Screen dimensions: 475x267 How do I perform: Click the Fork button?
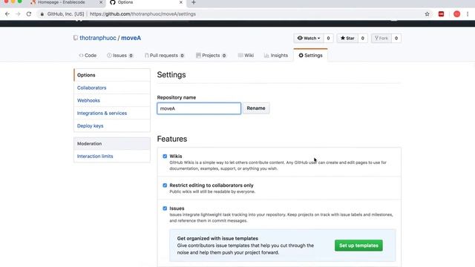pyautogui.click(x=381, y=38)
